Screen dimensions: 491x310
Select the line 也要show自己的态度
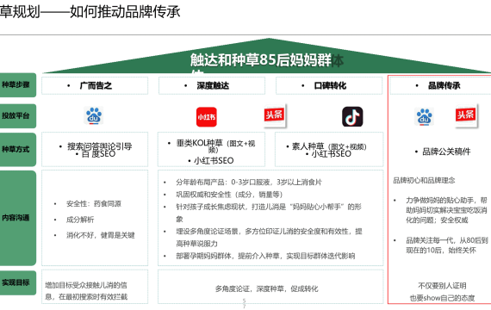442,298
